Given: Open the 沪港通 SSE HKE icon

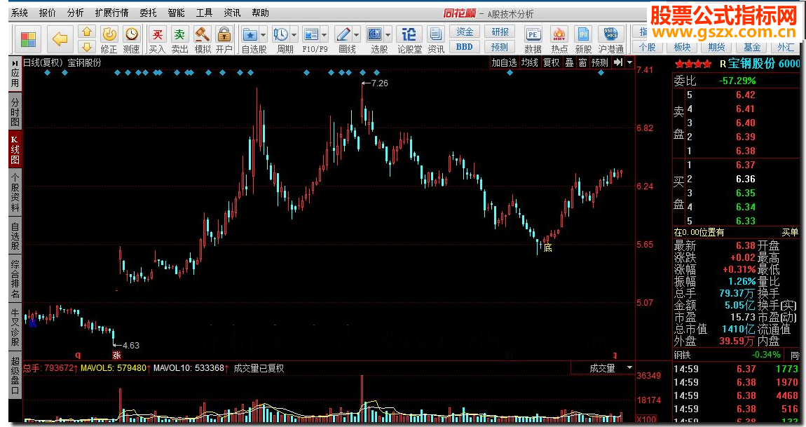Looking at the screenshot, I should coord(610,35).
